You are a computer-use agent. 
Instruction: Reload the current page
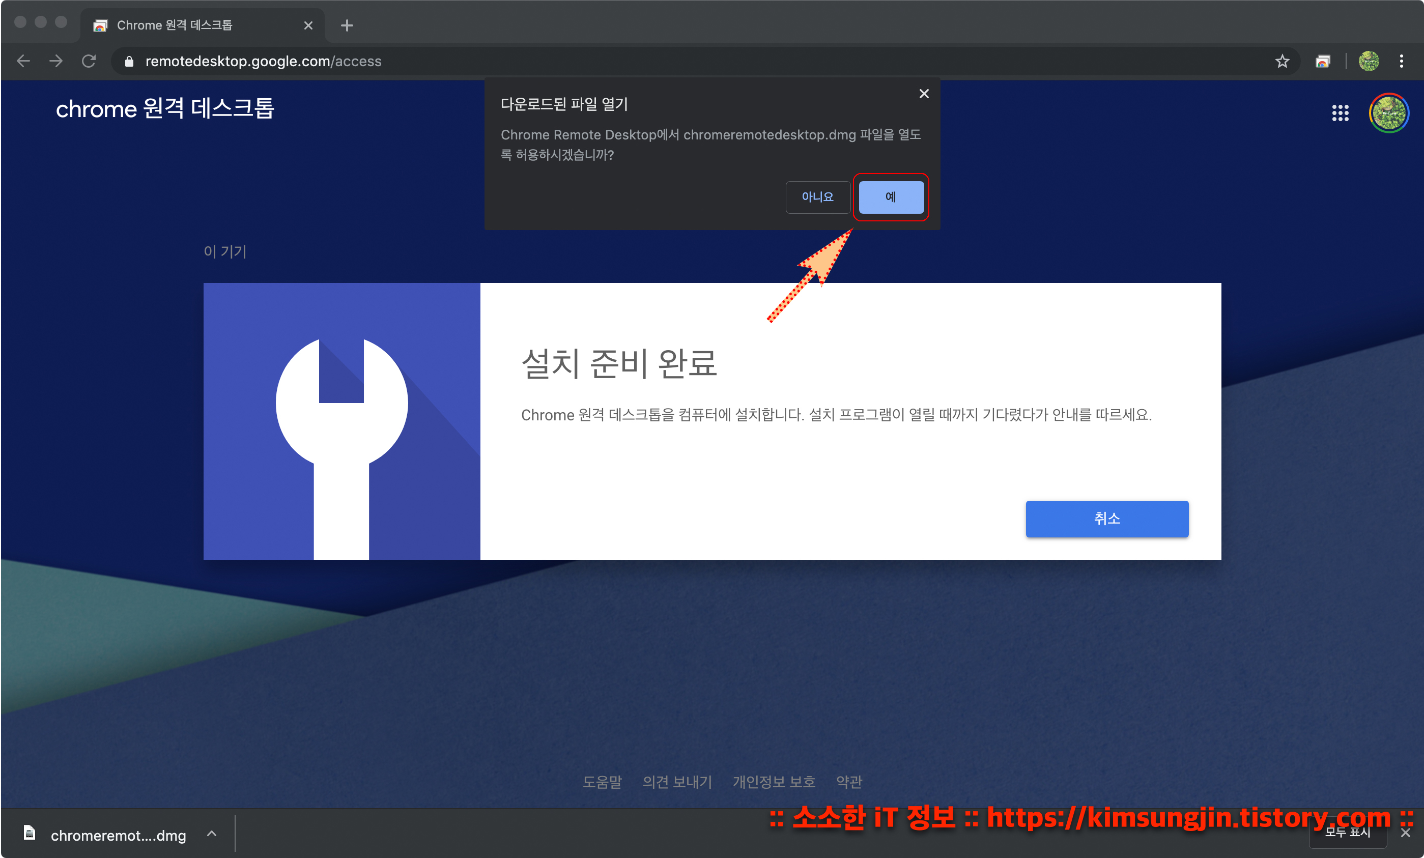[x=89, y=61]
